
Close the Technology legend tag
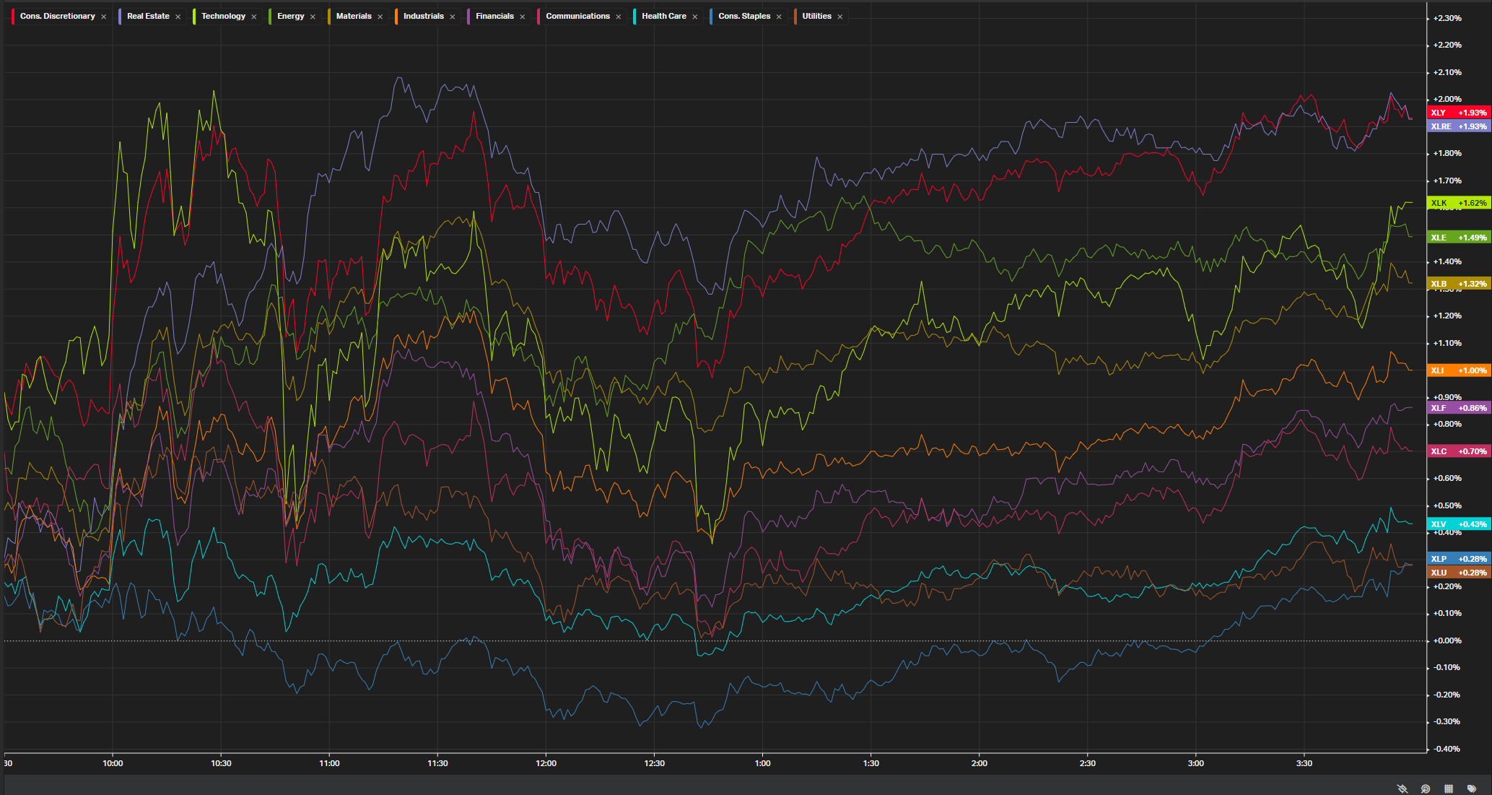pyautogui.click(x=254, y=17)
